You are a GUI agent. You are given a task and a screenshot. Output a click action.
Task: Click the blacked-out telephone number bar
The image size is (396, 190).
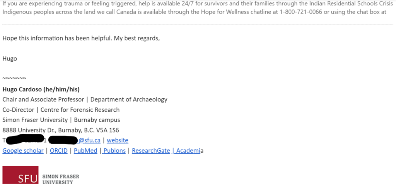pos(24,139)
